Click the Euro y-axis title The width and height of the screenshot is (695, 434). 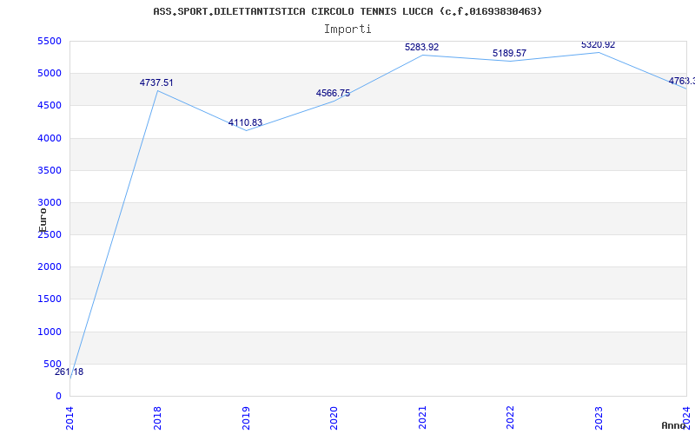tap(43, 220)
